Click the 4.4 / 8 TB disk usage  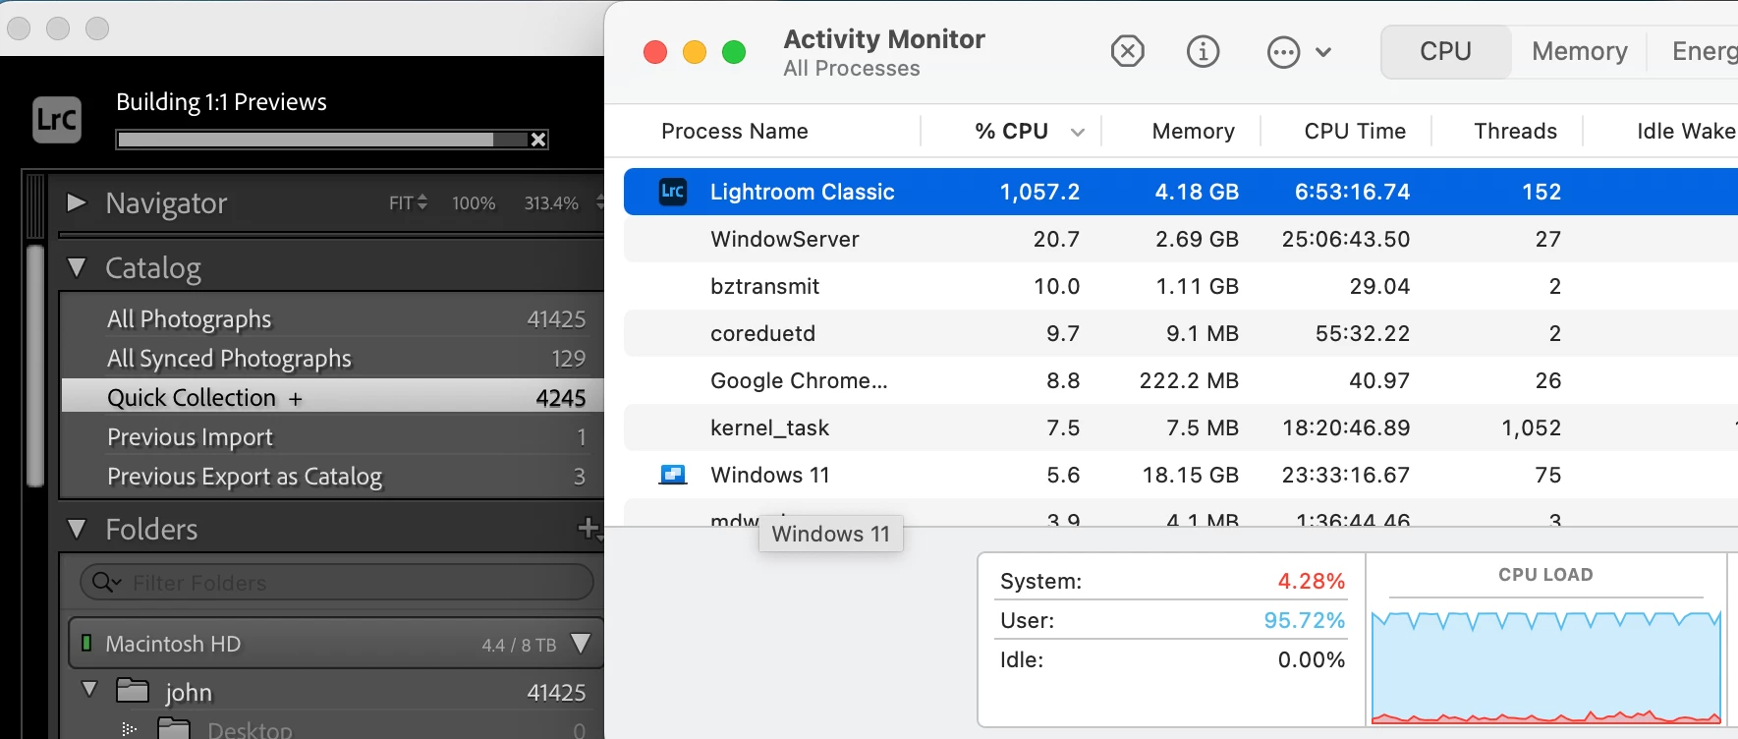click(519, 645)
